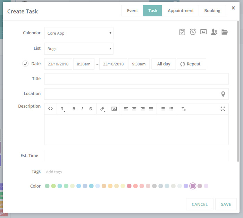Image resolution: width=243 pixels, height=218 pixels.
Task: Select the highlighted purple color swatch
Action: click(193, 186)
